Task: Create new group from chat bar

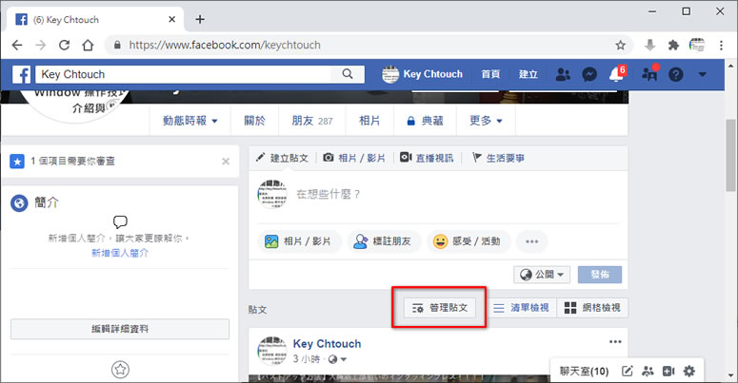Action: pos(648,372)
